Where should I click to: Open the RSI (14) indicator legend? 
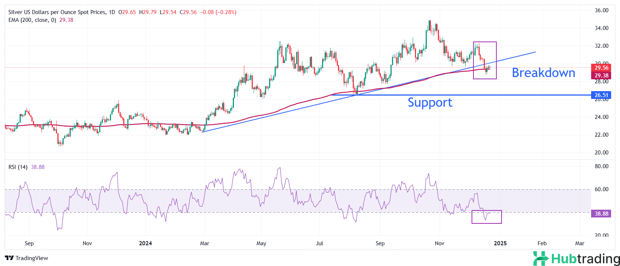coord(18,167)
